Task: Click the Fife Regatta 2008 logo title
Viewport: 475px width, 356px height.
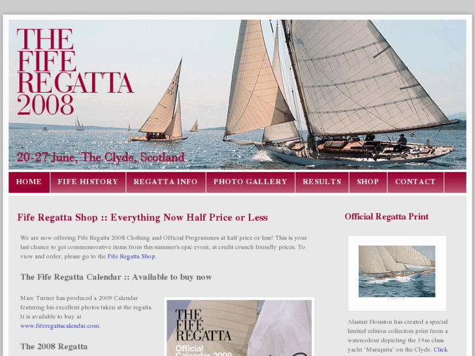Action: 75,71
